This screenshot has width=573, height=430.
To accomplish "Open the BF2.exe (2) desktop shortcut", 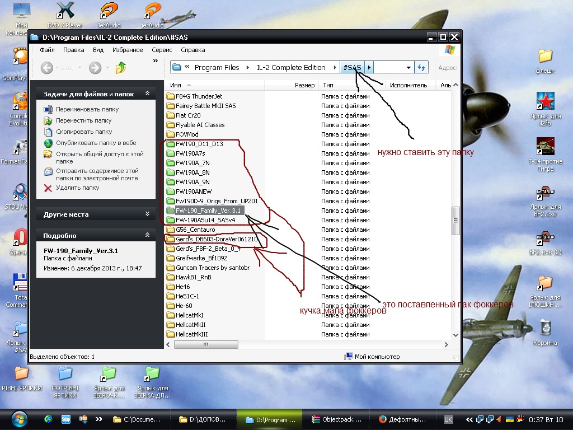I will pyautogui.click(x=545, y=243).
